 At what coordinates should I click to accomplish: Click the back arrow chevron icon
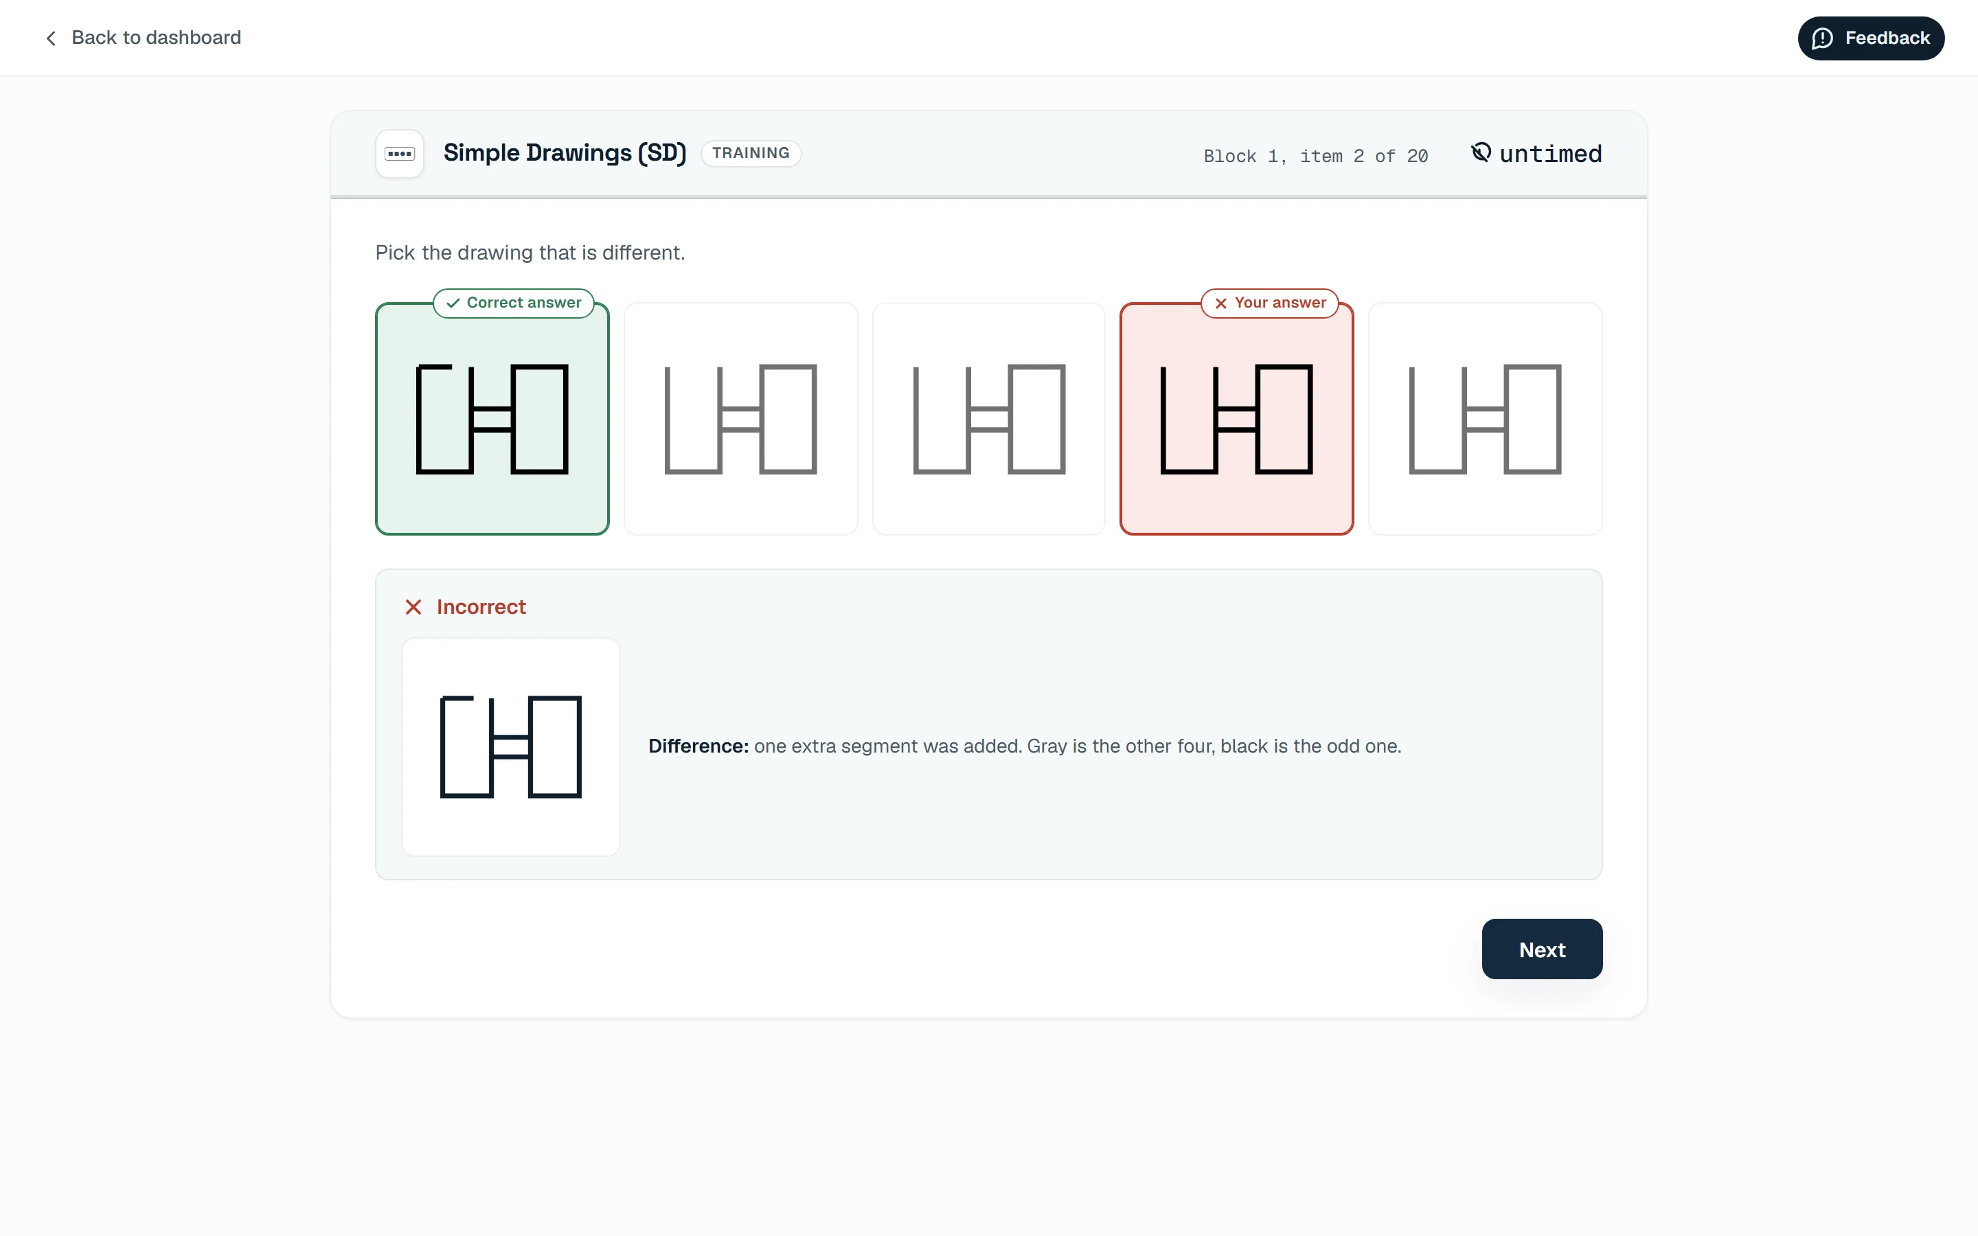point(51,38)
